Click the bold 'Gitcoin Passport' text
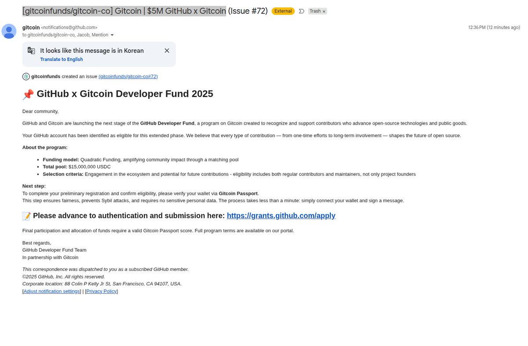This screenshot has height=346, width=528. (x=238, y=193)
